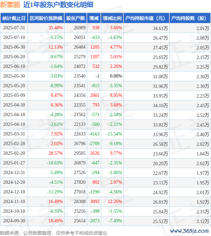Viewport: 211px width, 236px height.
Task: Click the price change value 12.13%
Action: [56, 47]
